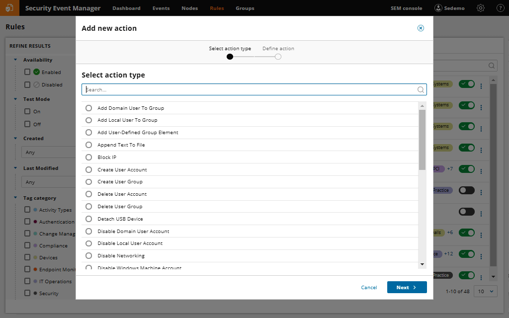Image resolution: width=509 pixels, height=318 pixels.
Task: Go to the Dashboard menu item
Action: pyautogui.click(x=126, y=8)
